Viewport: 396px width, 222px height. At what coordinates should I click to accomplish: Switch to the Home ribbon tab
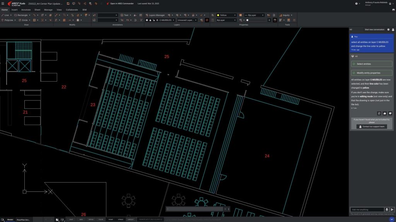5,10
